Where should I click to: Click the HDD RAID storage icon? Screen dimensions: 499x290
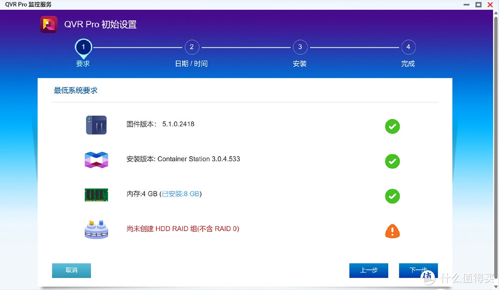tap(96, 229)
